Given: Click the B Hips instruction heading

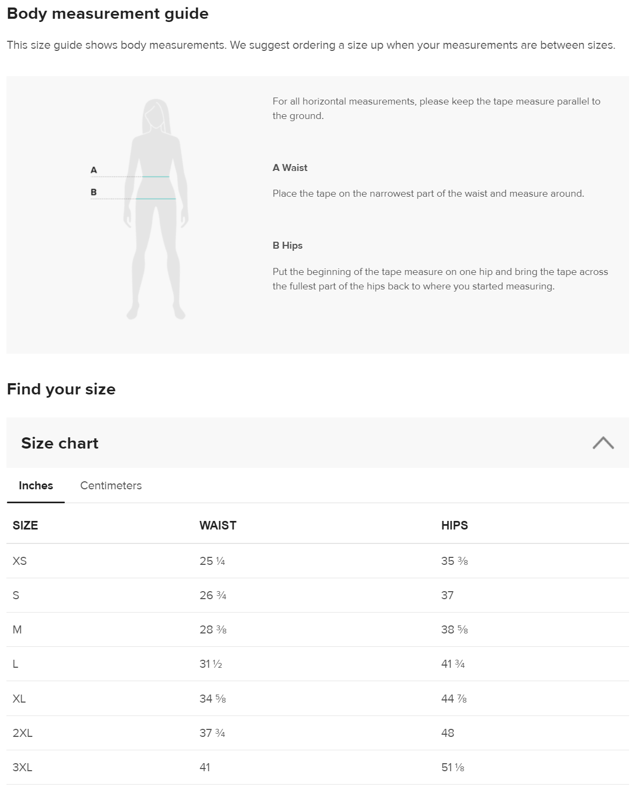Looking at the screenshot, I should coord(287,245).
